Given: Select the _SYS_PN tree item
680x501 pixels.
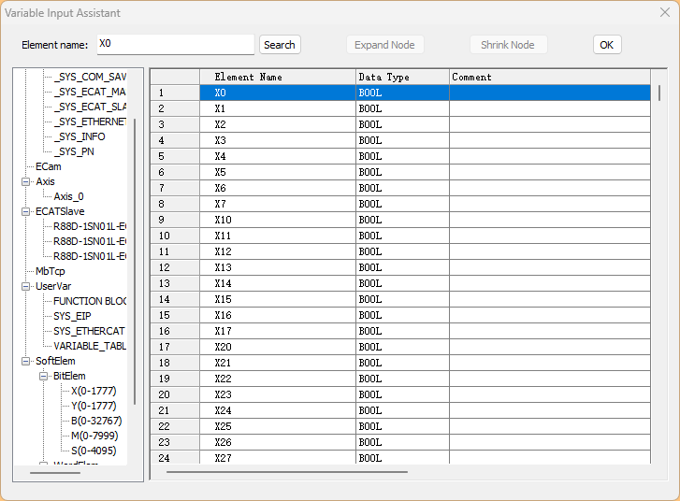Looking at the screenshot, I should [74, 151].
